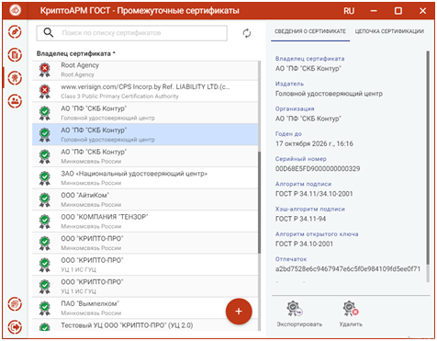437x341 pixels.
Task: Open the contacts section icon in sidebar
Action: tap(15, 101)
